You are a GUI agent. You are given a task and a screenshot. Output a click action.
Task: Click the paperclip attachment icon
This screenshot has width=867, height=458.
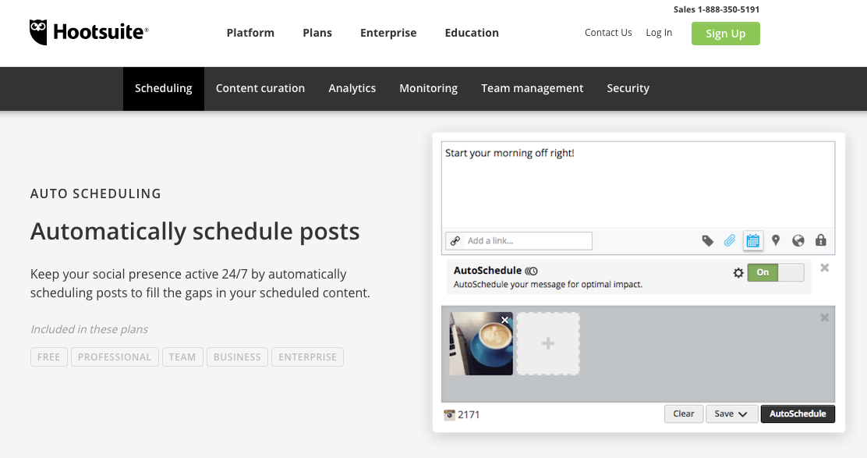[x=730, y=240]
